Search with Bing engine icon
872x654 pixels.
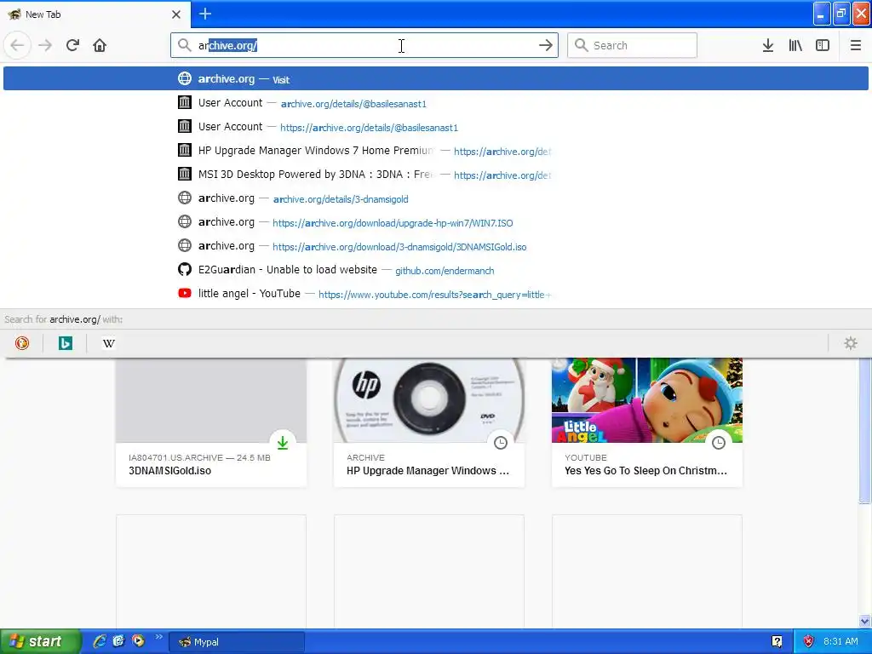coord(66,343)
